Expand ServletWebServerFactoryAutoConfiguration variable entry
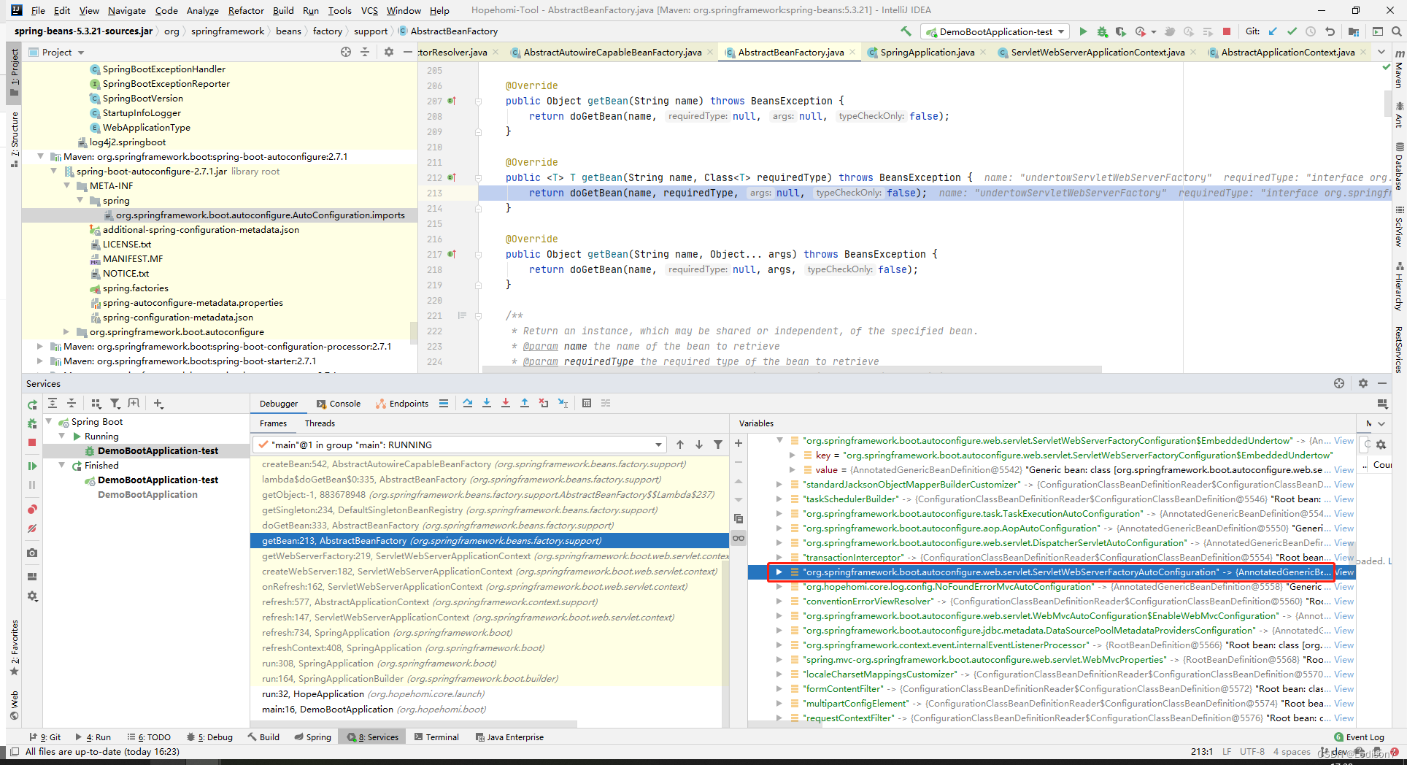 point(779,572)
